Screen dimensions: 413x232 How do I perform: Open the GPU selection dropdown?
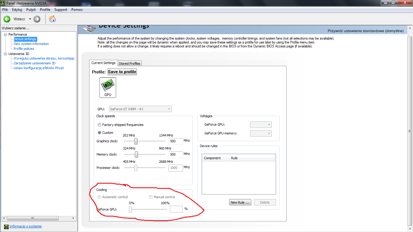pyautogui.click(x=140, y=109)
